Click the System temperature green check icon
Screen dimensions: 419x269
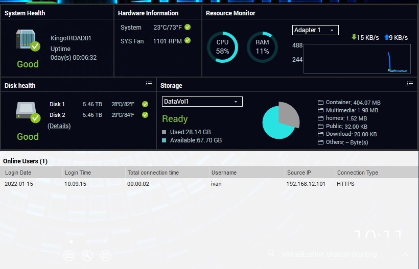click(188, 27)
